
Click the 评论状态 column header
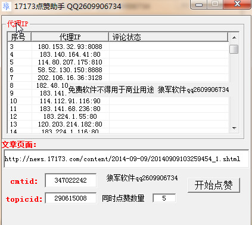169,37
